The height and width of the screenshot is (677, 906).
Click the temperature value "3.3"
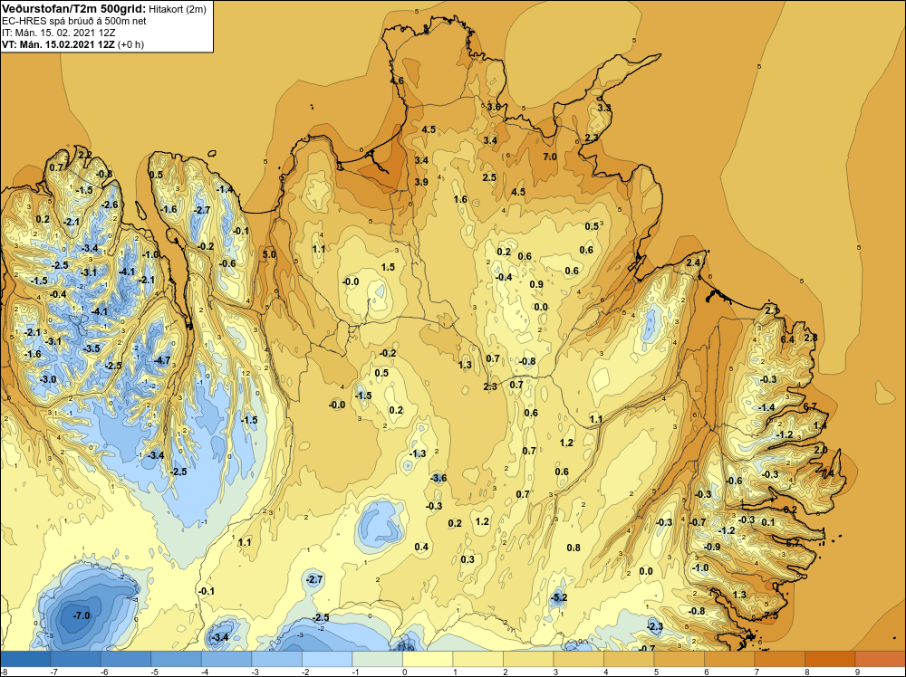[603, 108]
